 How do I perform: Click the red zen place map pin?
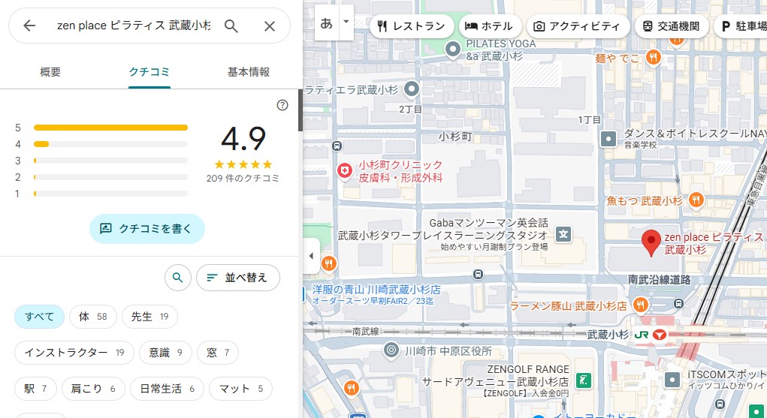651,242
